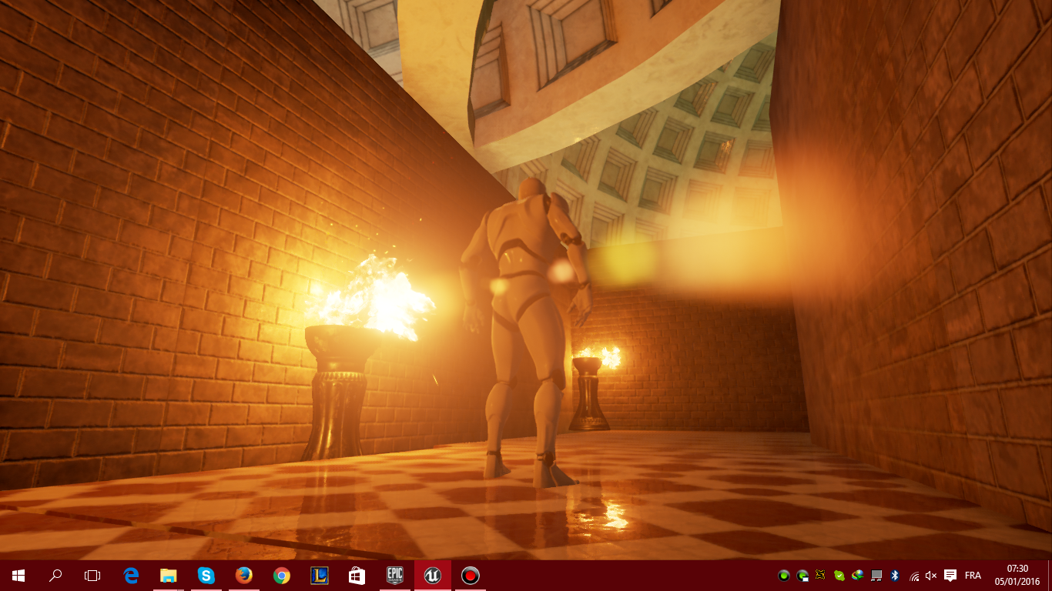
Task: Open green checkmark tray icon
Action: (839, 576)
